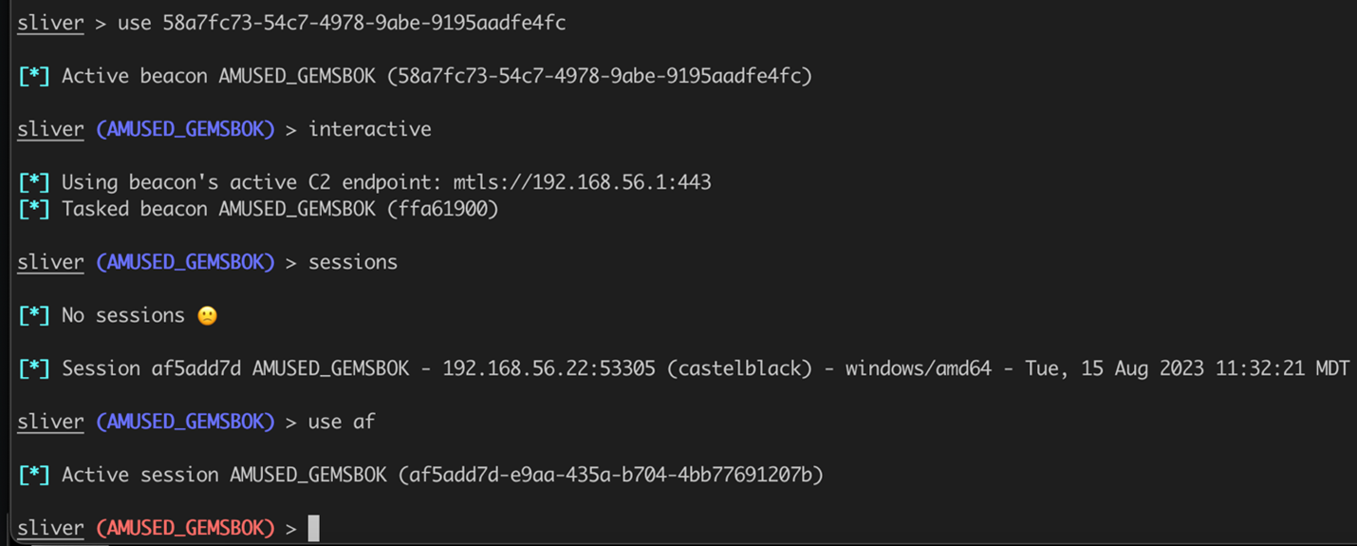This screenshot has height=546, width=1357.
Task: Click the terminal cursor block at the prompt
Action: tap(314, 528)
